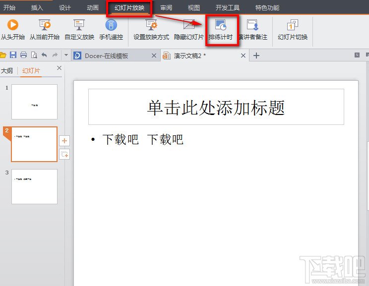Image resolution: width=369 pixels, height=286 pixels.
Task: Close Docer-在线模板 tab
Action: (154, 56)
